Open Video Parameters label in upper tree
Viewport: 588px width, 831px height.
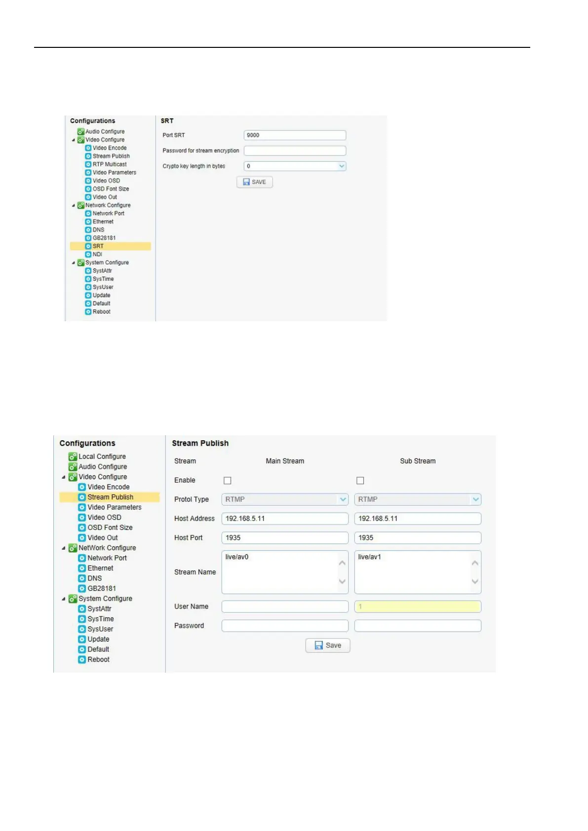[115, 173]
